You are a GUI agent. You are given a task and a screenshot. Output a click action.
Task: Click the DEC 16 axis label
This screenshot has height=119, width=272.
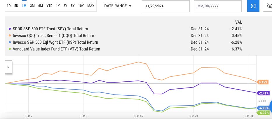pyautogui.click(x=138, y=116)
